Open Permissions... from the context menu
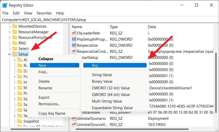This screenshot has height=132, width=219. click(49, 104)
